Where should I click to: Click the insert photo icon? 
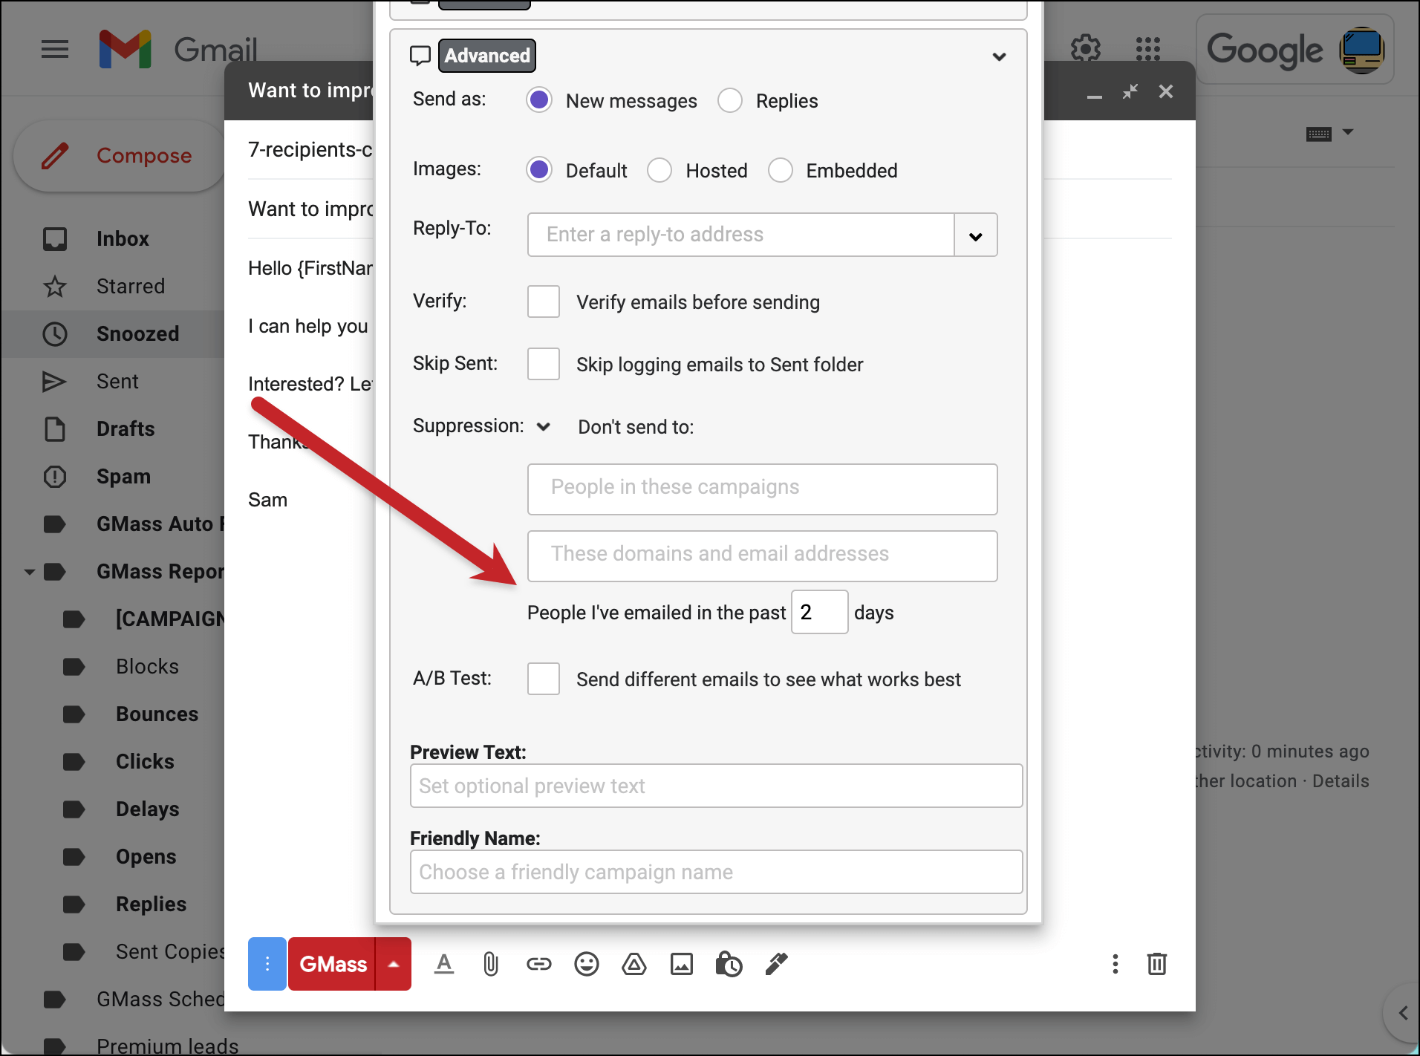coord(682,964)
